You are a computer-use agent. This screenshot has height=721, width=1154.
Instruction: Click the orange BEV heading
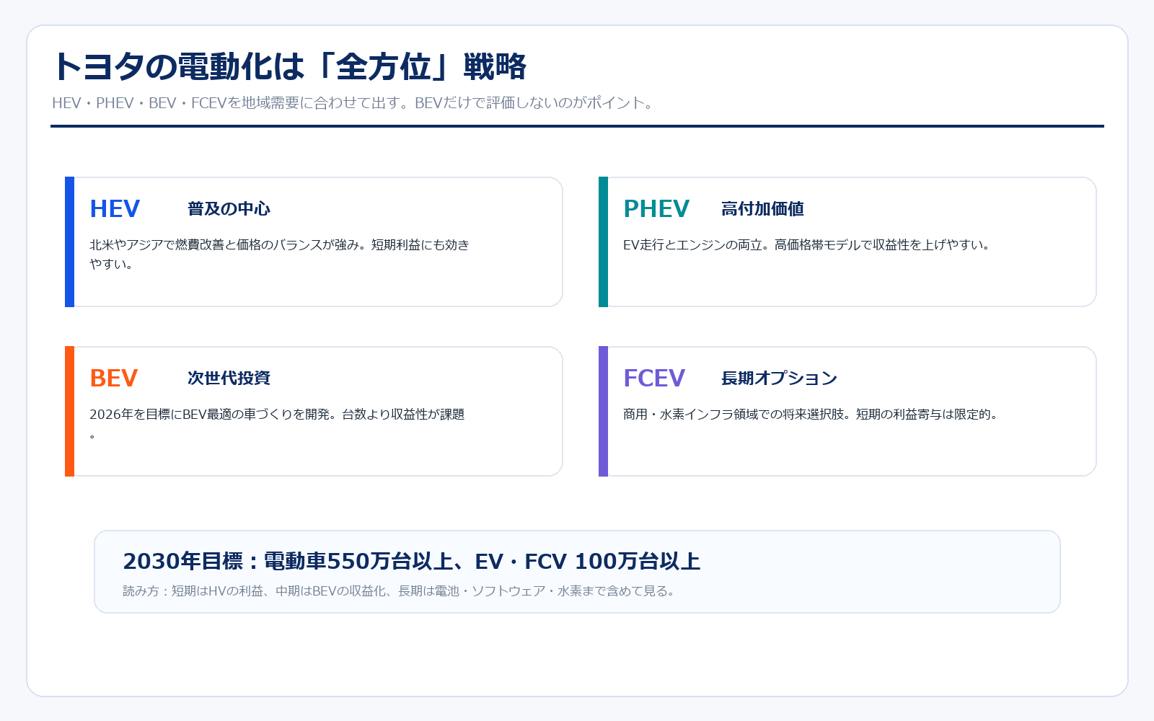(x=114, y=378)
